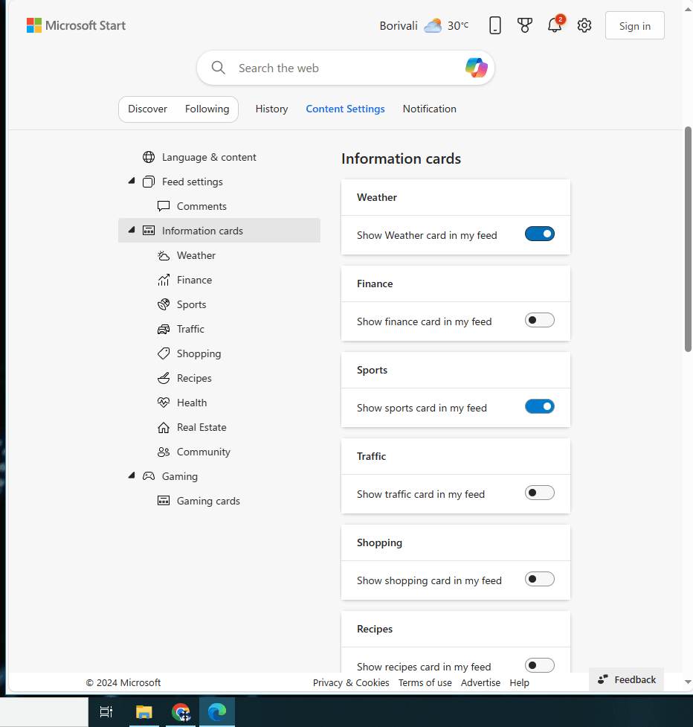
Task: Click the magnifier search icon
Action: coord(218,68)
